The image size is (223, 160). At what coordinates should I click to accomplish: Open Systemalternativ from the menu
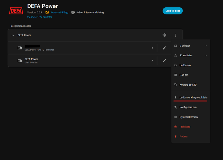[x=191, y=117]
